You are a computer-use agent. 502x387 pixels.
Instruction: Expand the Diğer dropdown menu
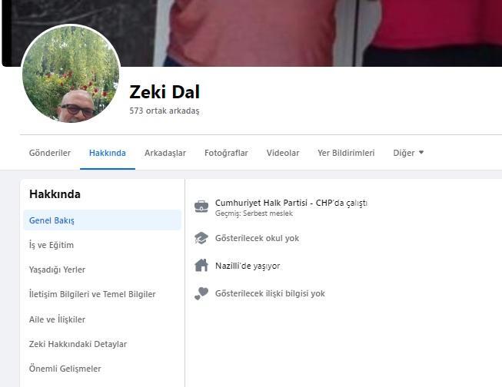[x=408, y=153]
